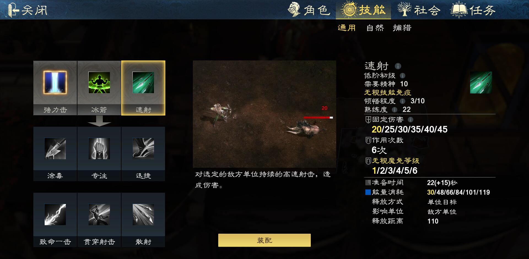Choose the 专注 fist skill icon
The width and height of the screenshot is (529, 259).
tap(99, 149)
